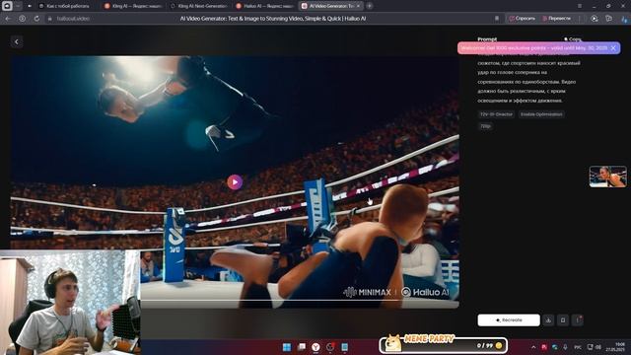Switch to 'Kling AI: Next-Generation' tab
631x355 pixels.
pos(199,6)
